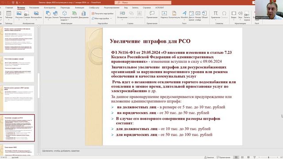Click the speaker webcam video overlay
283x159 pixels.
click(269, 9)
